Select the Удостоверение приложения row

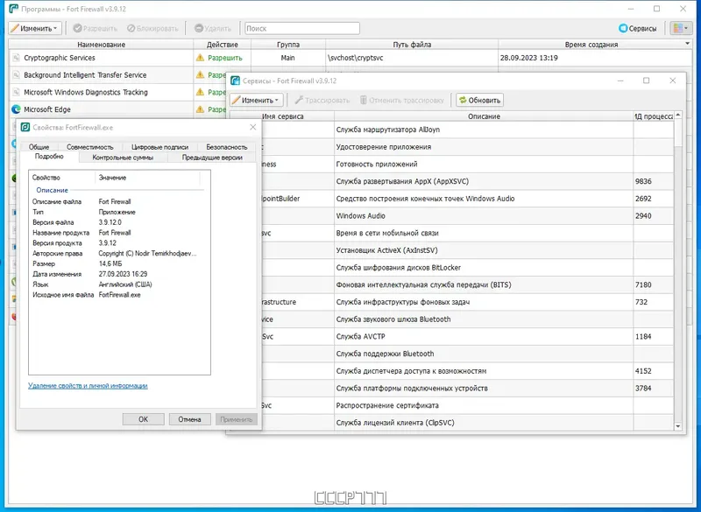click(467, 147)
